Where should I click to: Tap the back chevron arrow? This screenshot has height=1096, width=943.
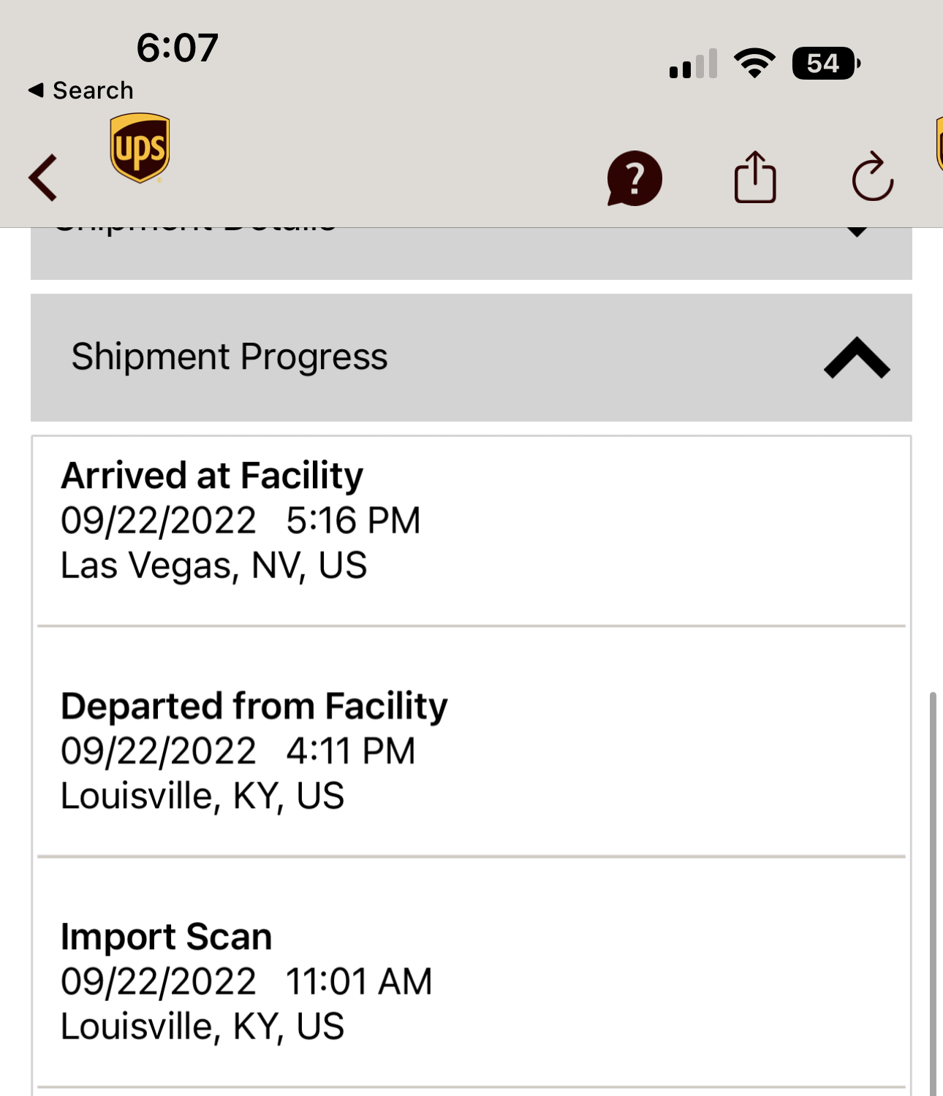tap(43, 178)
